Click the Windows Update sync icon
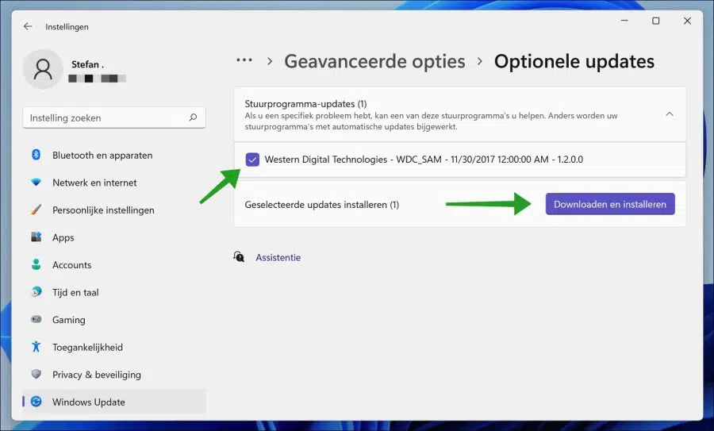This screenshot has height=431, width=714. tap(36, 402)
